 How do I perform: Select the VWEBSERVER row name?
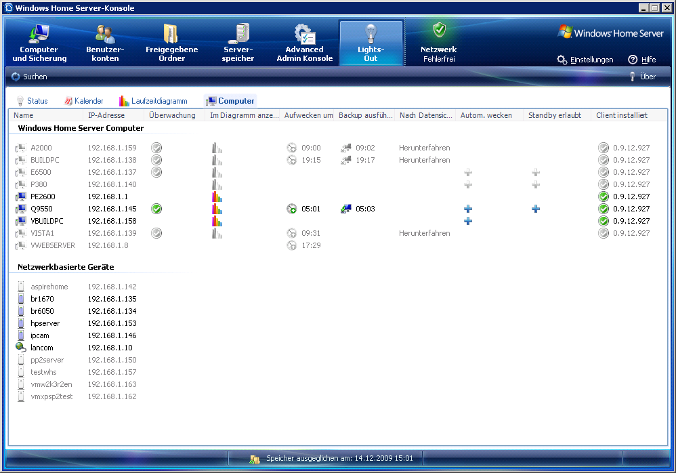pos(53,245)
